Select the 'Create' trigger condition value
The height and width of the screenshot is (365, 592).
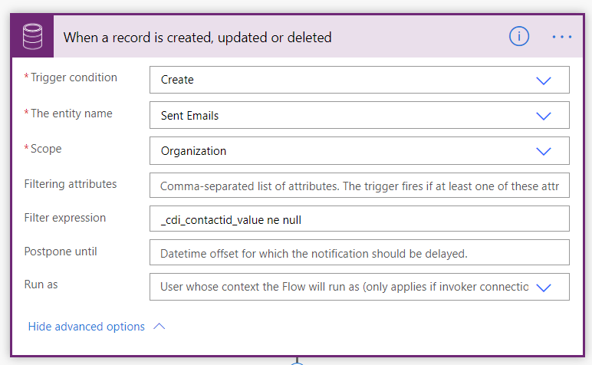[177, 80]
